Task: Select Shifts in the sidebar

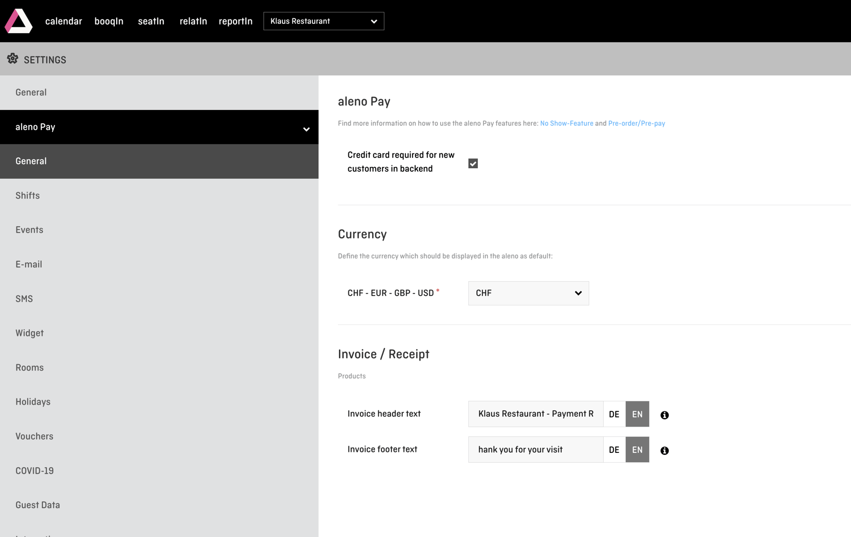Action: (x=27, y=195)
